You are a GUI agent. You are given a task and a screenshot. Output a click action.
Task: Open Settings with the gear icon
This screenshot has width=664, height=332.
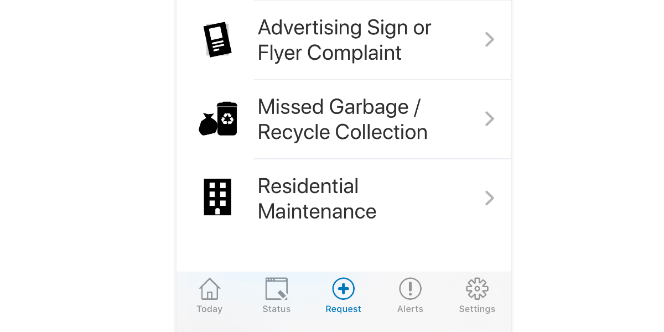[477, 288]
